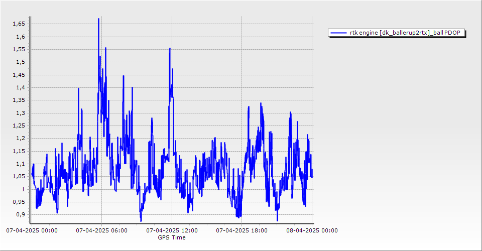Click the y-axis value '1,65'
Image resolution: width=482 pixels, height=251 pixels.
19,24
